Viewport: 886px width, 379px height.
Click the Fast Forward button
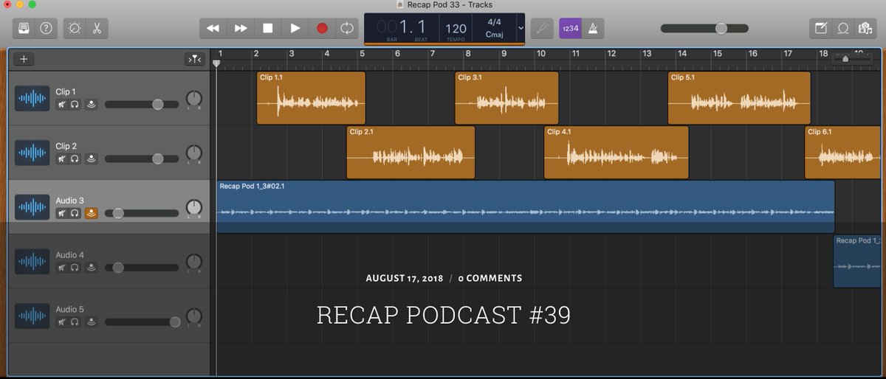pos(241,28)
